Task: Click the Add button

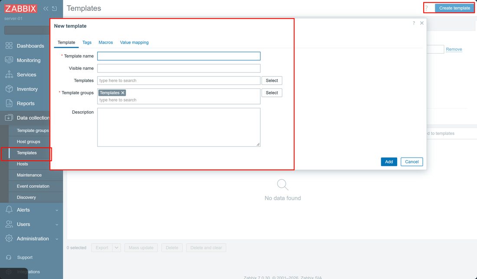Action: [x=389, y=162]
